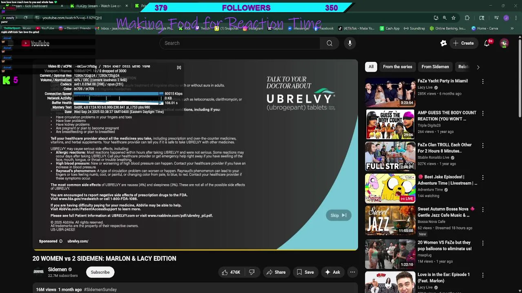The image size is (522, 293).
Task: Open more actions under the video
Action: (352, 272)
